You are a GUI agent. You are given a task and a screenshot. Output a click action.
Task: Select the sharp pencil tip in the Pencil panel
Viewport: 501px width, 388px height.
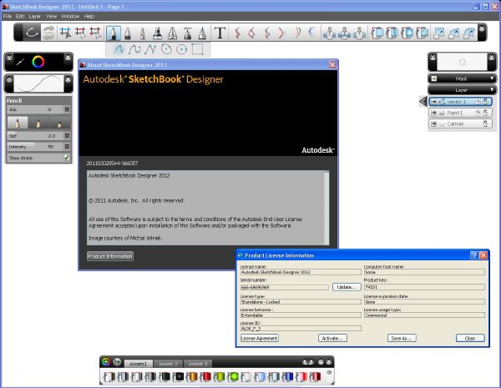(x=18, y=123)
